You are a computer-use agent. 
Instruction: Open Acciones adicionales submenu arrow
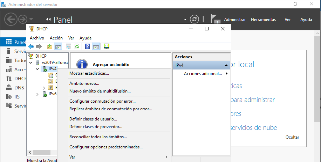pos(227,73)
